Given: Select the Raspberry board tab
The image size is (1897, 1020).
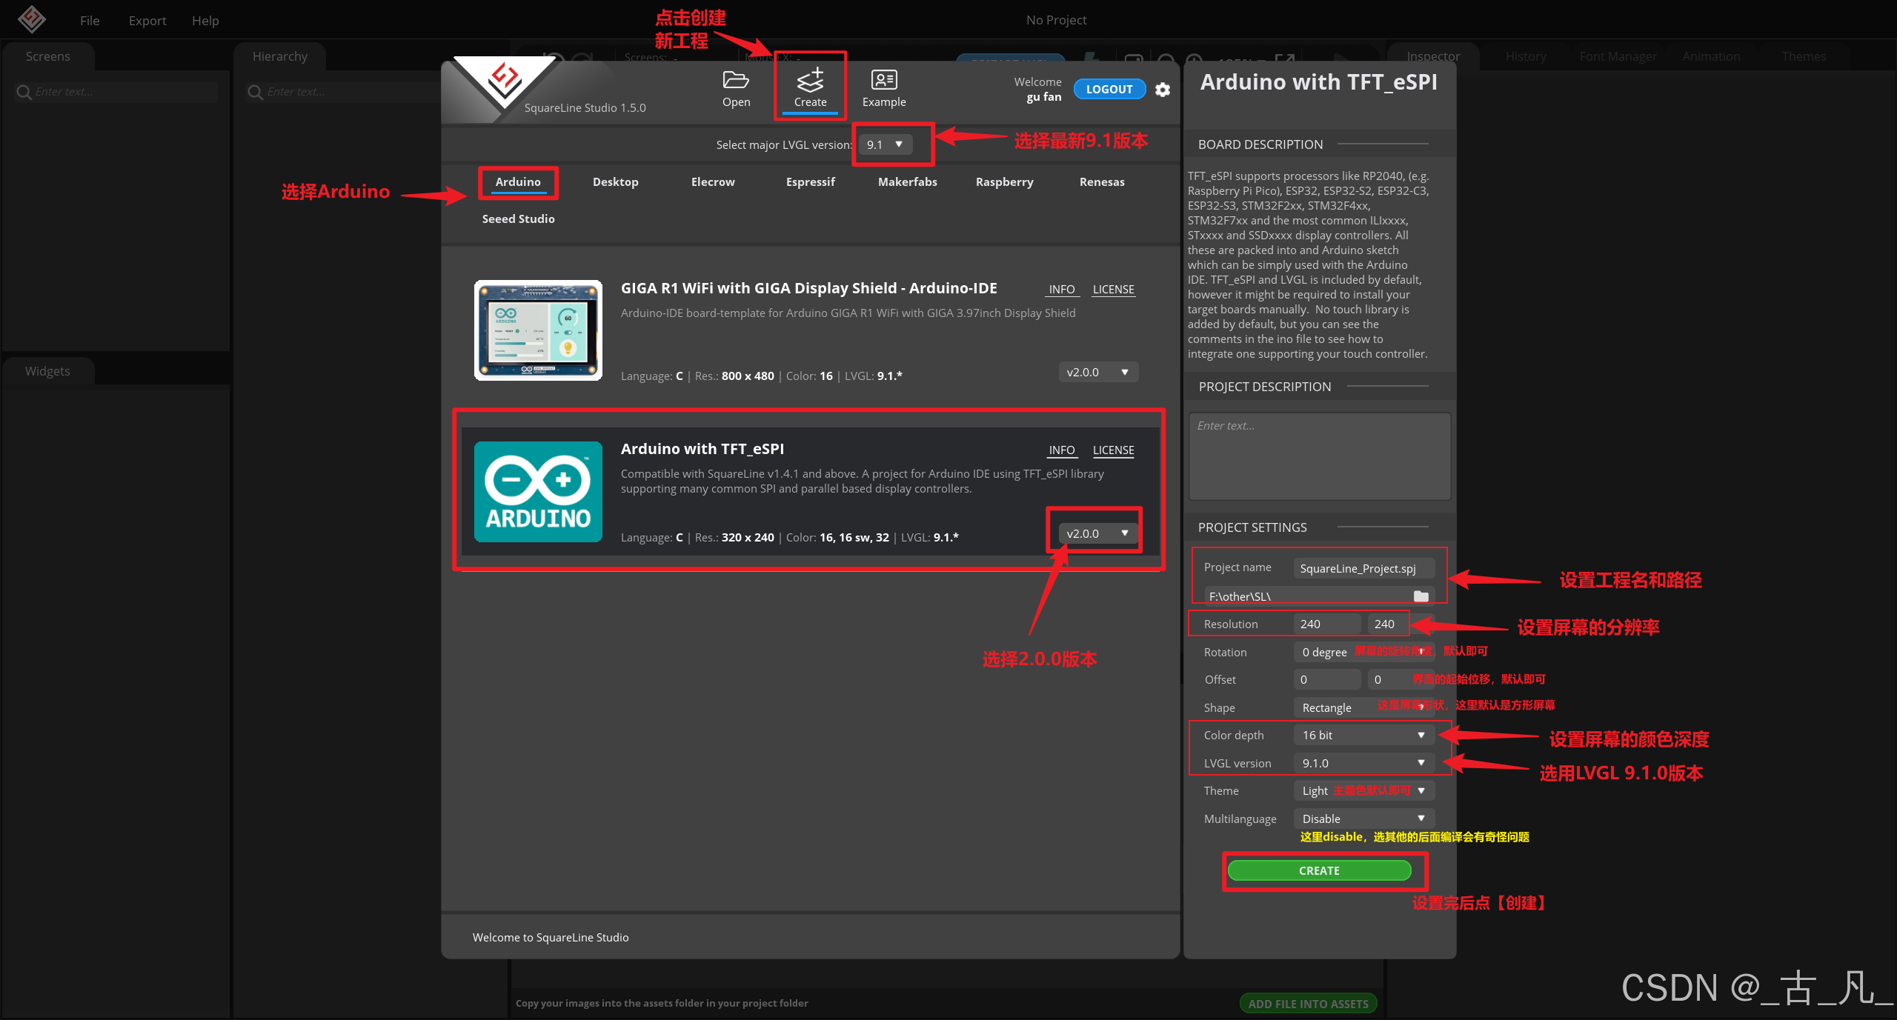Looking at the screenshot, I should tap(1004, 182).
